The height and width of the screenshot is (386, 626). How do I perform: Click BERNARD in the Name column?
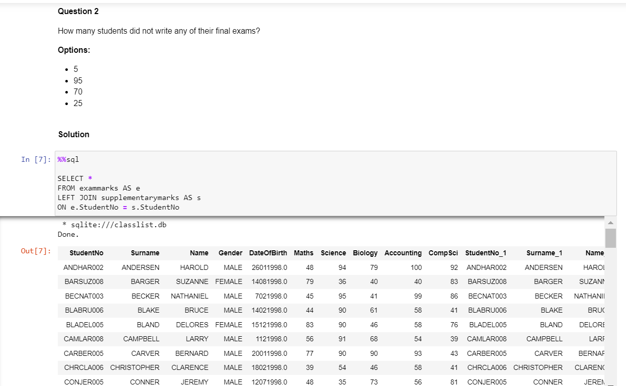point(192,353)
